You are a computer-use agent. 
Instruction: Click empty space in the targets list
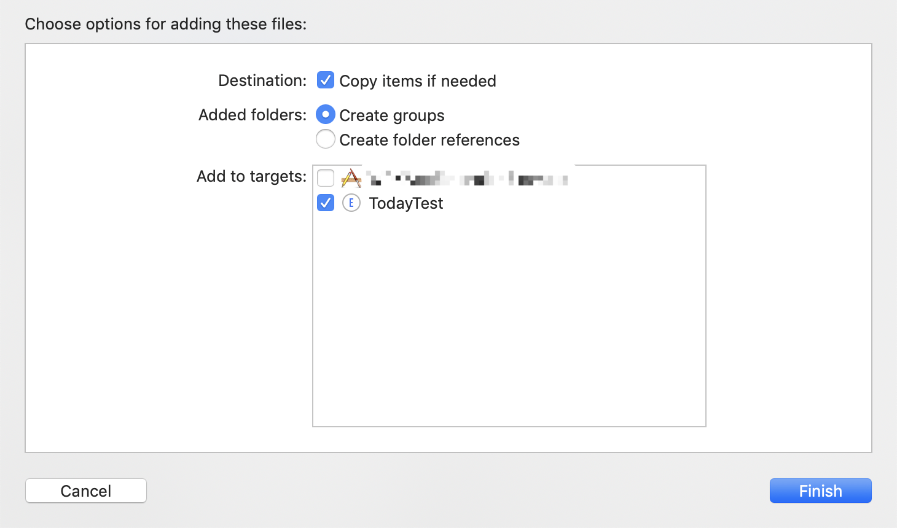click(x=509, y=319)
